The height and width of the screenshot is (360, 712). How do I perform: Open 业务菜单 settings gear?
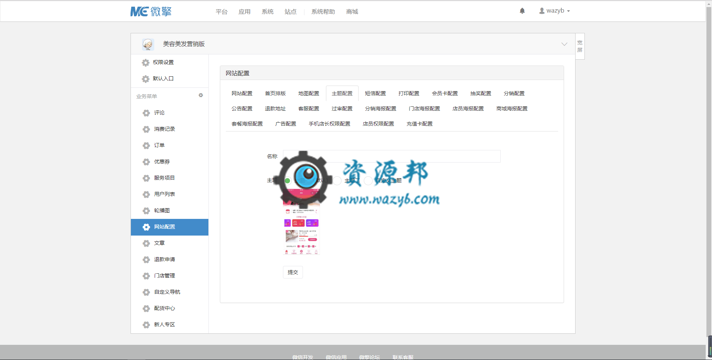[x=201, y=96]
